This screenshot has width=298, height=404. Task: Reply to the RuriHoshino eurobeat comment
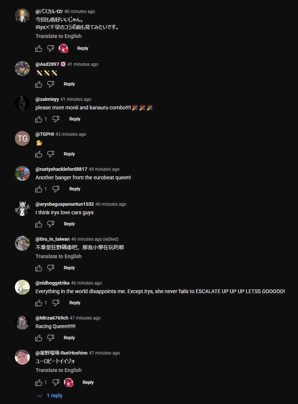click(88, 382)
